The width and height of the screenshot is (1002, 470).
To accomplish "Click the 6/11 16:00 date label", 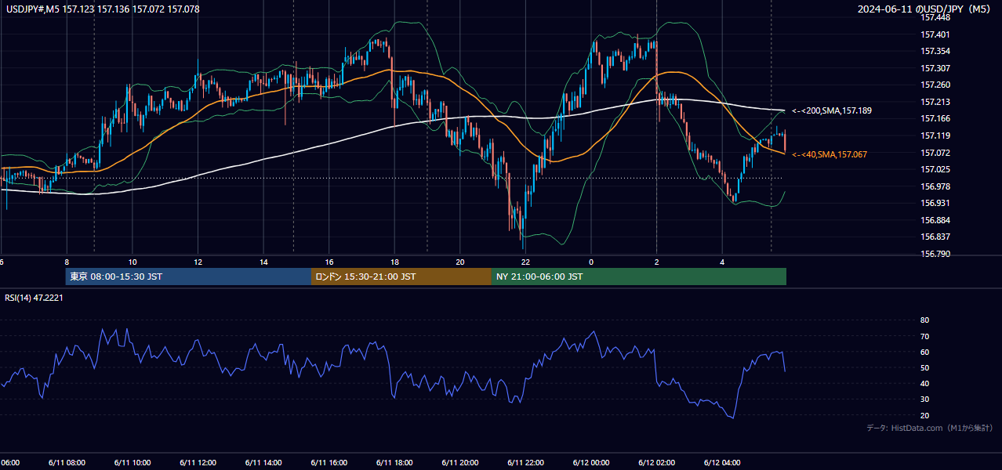I will pyautogui.click(x=329, y=463).
